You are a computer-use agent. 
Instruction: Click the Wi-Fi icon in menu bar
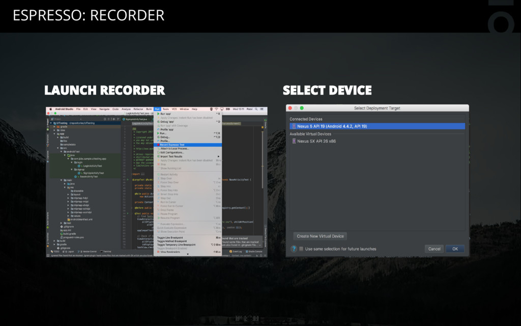216,109
